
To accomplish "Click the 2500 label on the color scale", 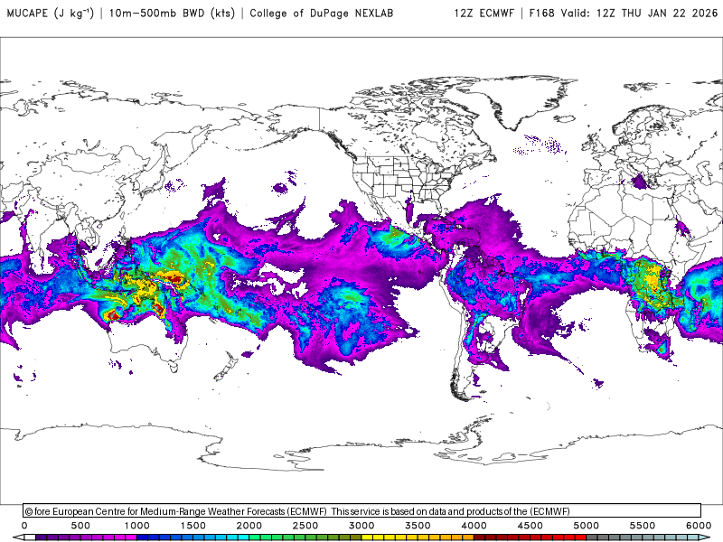I will [x=305, y=526].
